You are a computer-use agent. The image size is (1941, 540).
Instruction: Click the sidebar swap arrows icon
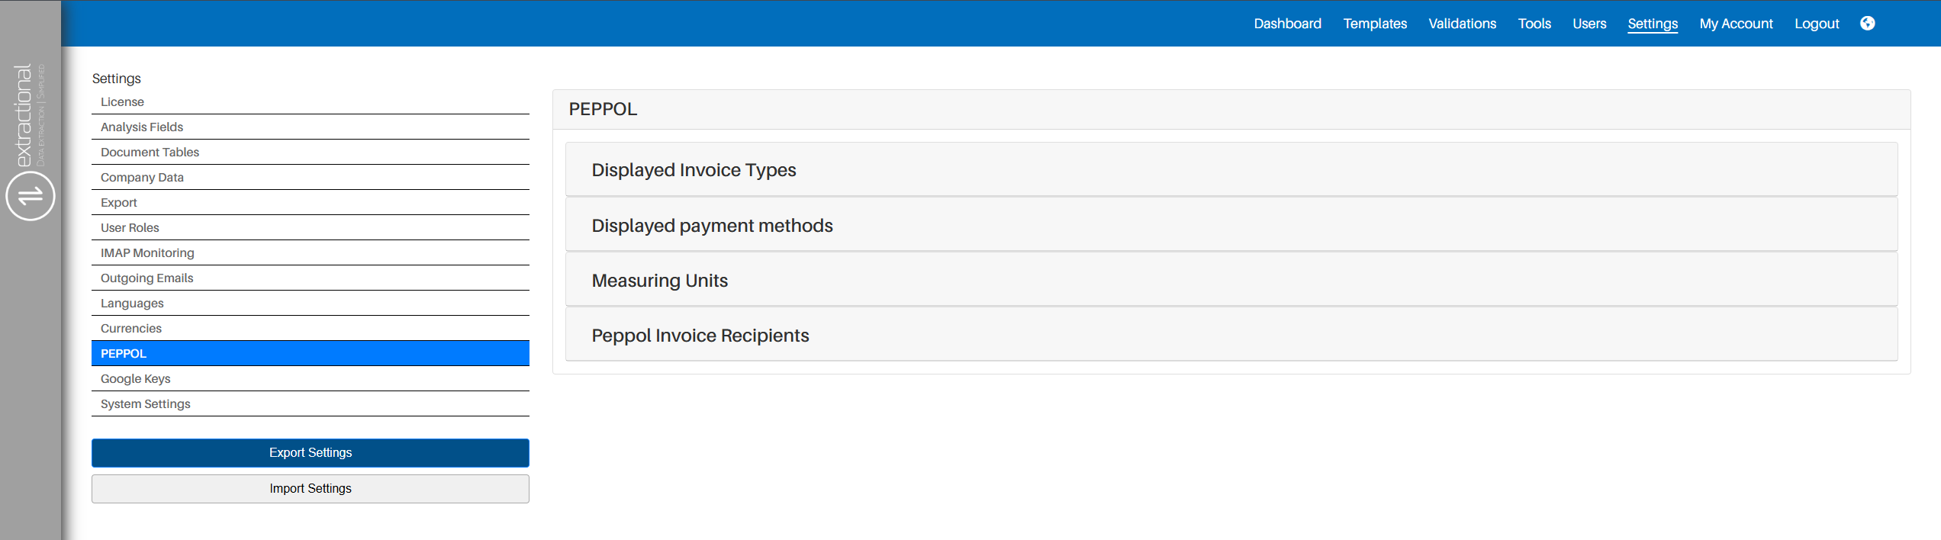31,196
